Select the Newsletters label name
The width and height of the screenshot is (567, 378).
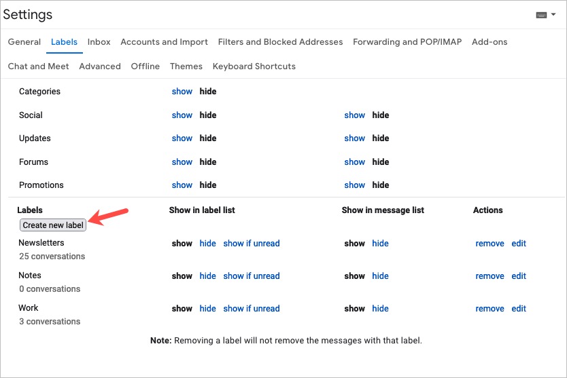41,243
